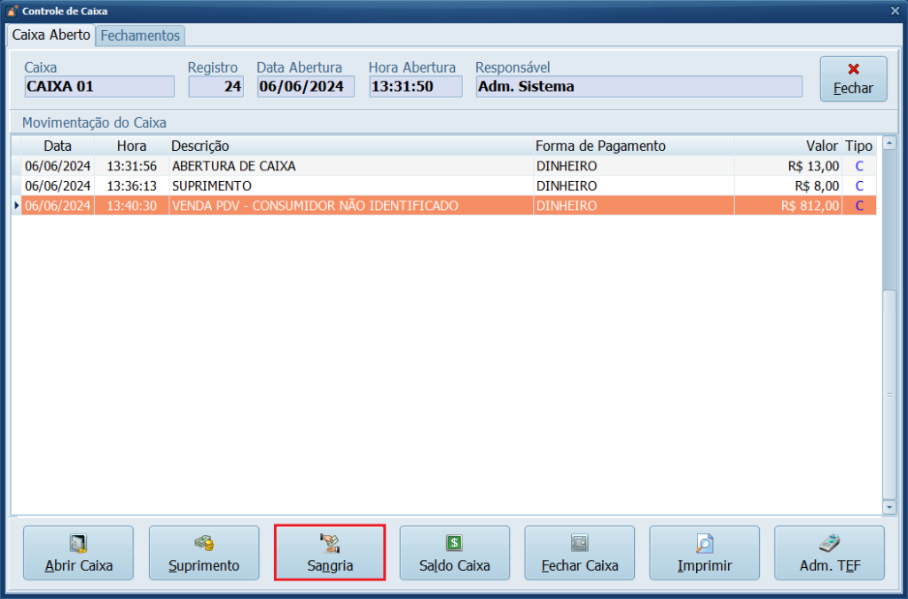Click the red X Fechar button
Image resolution: width=908 pixels, height=599 pixels.
(x=853, y=78)
